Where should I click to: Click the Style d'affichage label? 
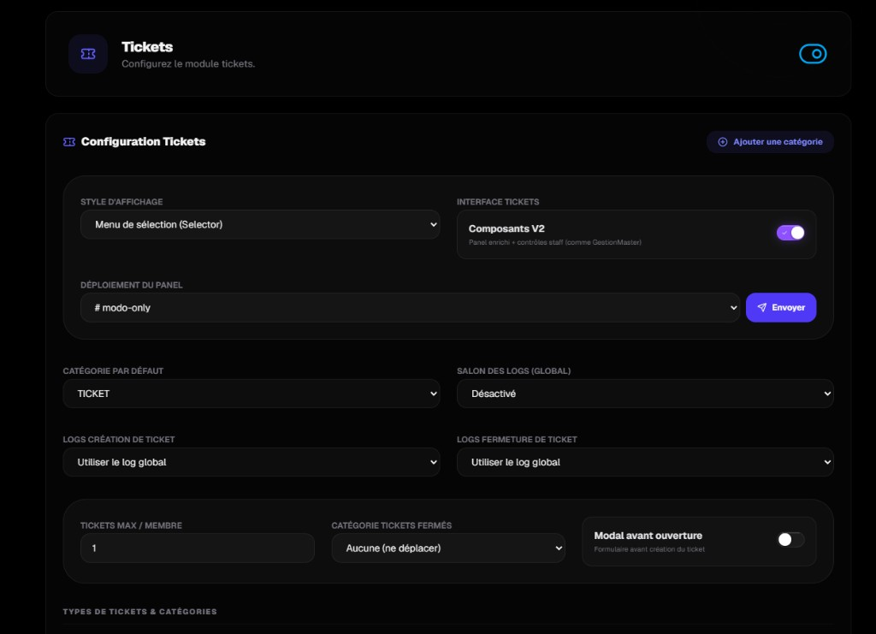coord(121,202)
